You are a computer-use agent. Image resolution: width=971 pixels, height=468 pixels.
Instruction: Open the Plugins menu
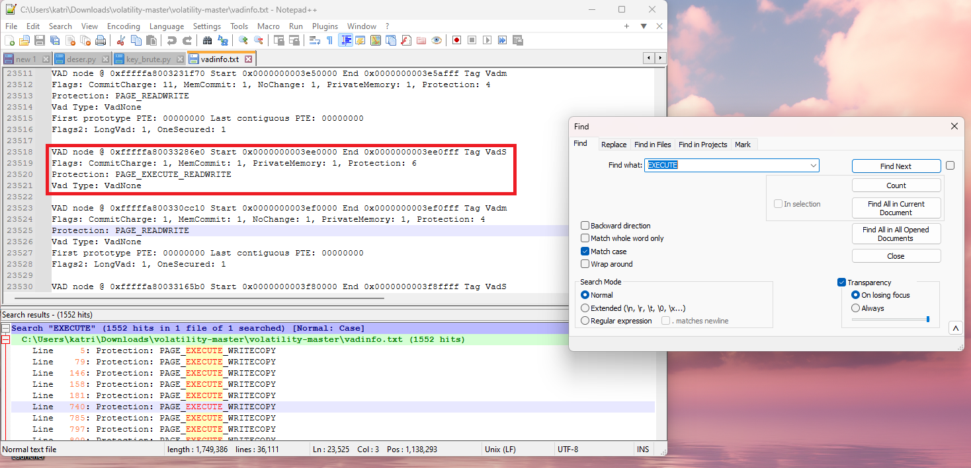point(325,26)
